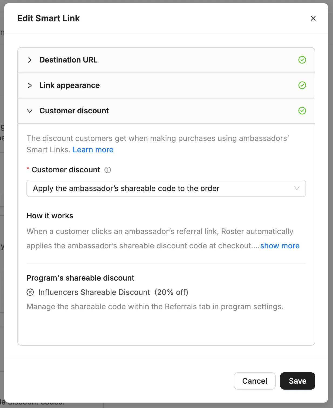Collapse the Customer discount section chevron

pos(30,111)
